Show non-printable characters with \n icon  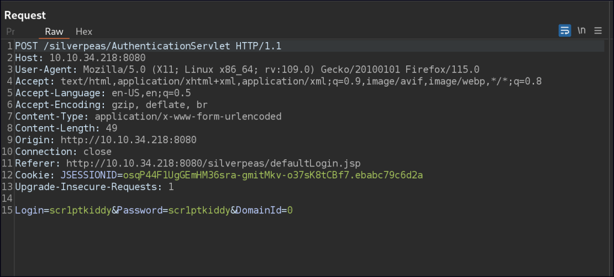[582, 31]
